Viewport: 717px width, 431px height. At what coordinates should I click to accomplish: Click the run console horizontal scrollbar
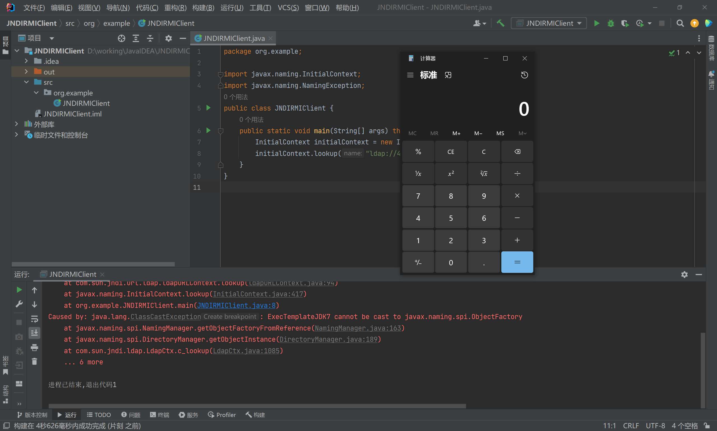[x=257, y=406]
